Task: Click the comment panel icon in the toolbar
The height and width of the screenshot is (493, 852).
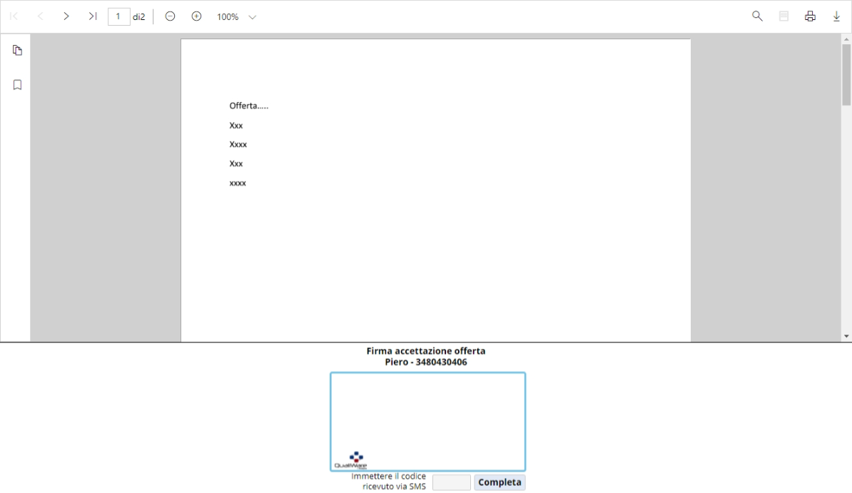Action: (783, 16)
